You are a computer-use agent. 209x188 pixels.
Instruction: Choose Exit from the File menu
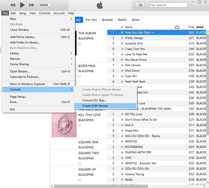pos(38,109)
